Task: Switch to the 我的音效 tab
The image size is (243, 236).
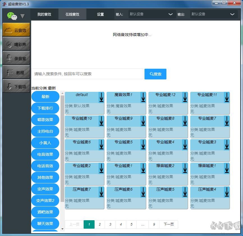Action: [x=44, y=14]
